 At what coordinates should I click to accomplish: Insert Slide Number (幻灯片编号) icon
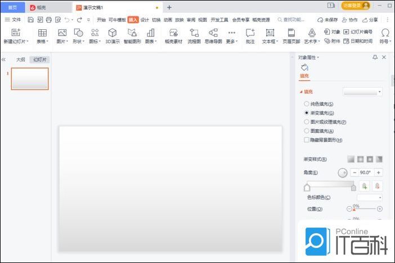[x=346, y=31]
